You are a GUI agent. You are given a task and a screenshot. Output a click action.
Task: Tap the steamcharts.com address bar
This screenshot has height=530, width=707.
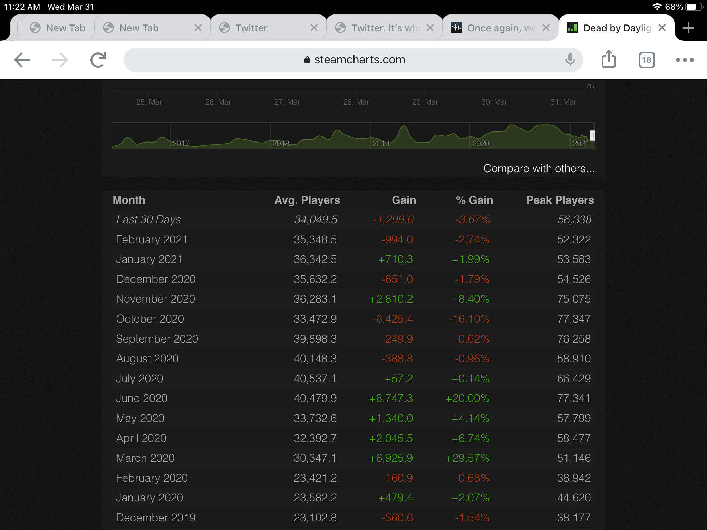point(353,60)
